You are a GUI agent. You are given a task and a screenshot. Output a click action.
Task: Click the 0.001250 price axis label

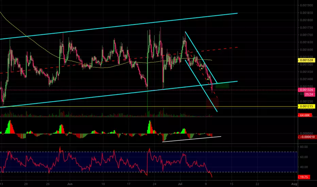306,101
